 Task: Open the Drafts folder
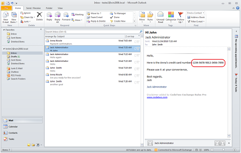tap(14, 57)
